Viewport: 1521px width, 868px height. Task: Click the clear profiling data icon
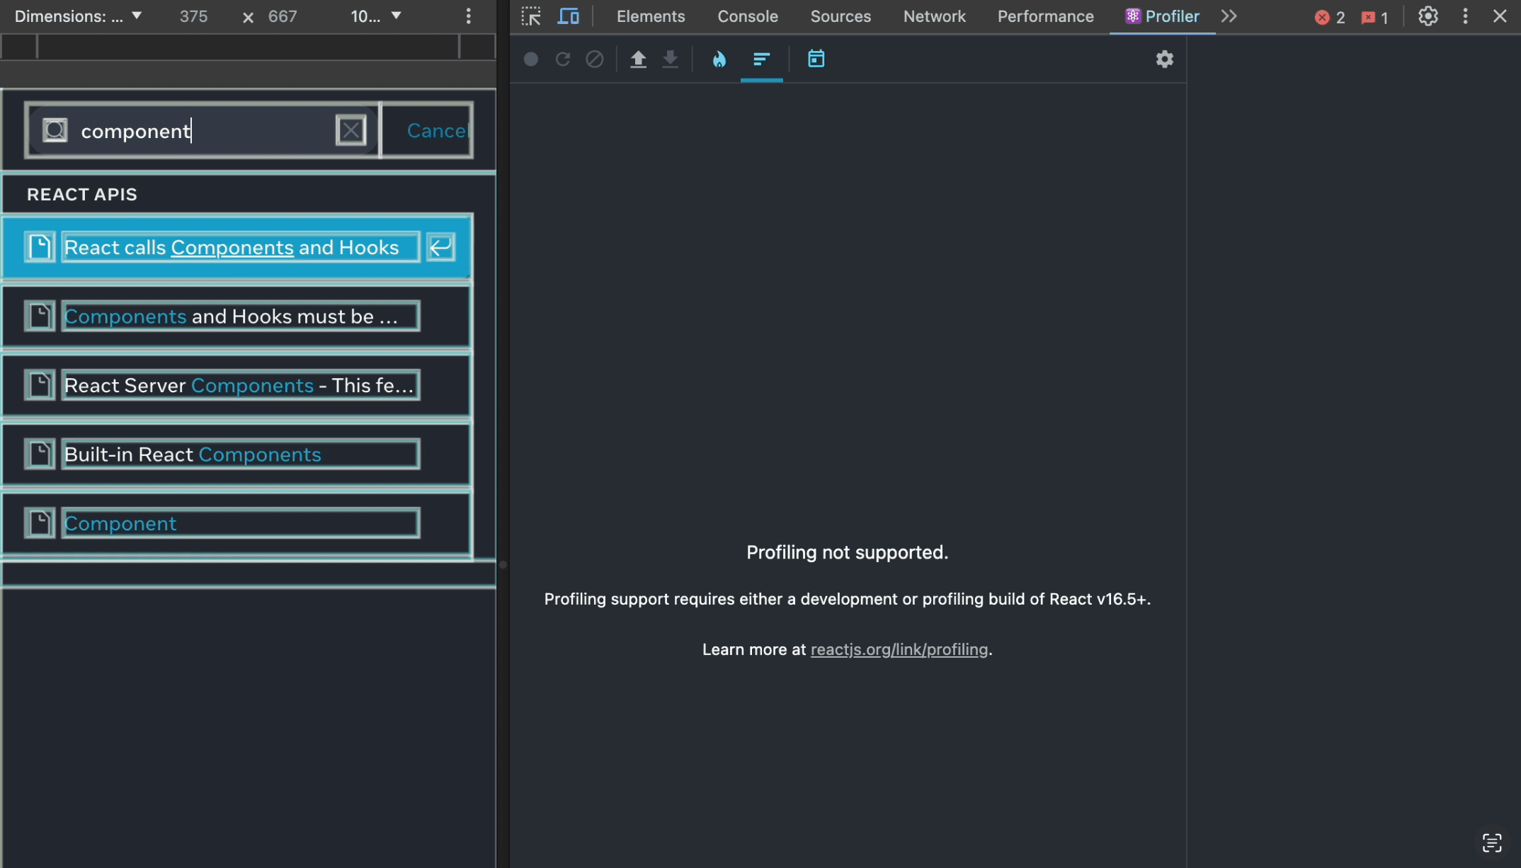595,59
